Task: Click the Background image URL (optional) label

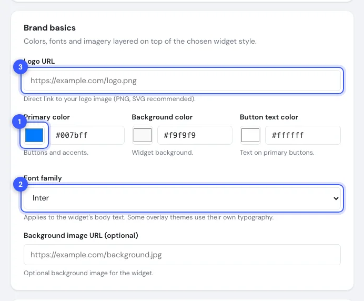Action: click(x=81, y=236)
